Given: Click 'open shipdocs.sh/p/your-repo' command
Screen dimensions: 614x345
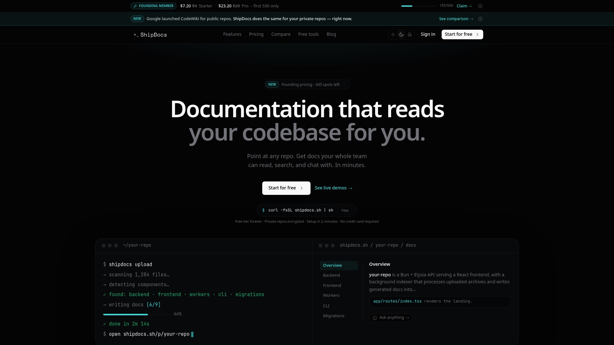Looking at the screenshot, I should (149, 334).
